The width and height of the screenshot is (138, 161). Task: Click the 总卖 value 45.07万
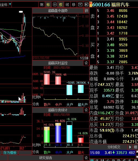(107, 119)
